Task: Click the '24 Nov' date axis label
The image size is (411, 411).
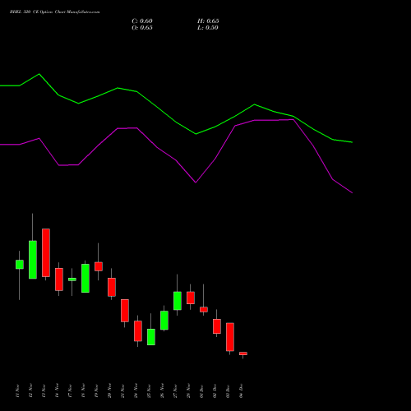Action: [x=136, y=391]
